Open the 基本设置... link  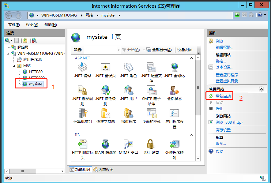coord(224,67)
